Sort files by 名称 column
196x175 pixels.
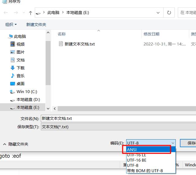pyautogui.click(x=62, y=34)
